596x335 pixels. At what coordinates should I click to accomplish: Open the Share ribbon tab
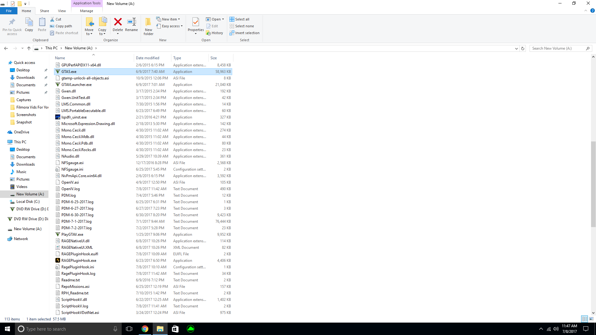point(44,11)
